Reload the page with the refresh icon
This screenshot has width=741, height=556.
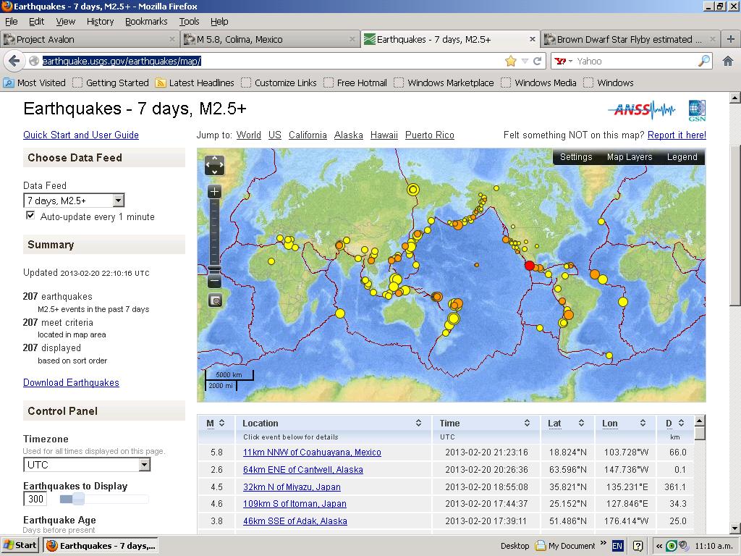coord(538,62)
